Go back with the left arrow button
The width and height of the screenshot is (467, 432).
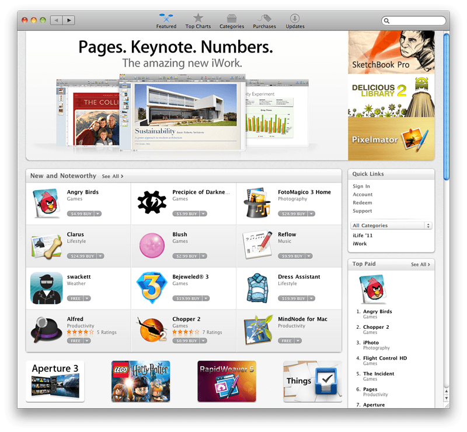[56, 20]
